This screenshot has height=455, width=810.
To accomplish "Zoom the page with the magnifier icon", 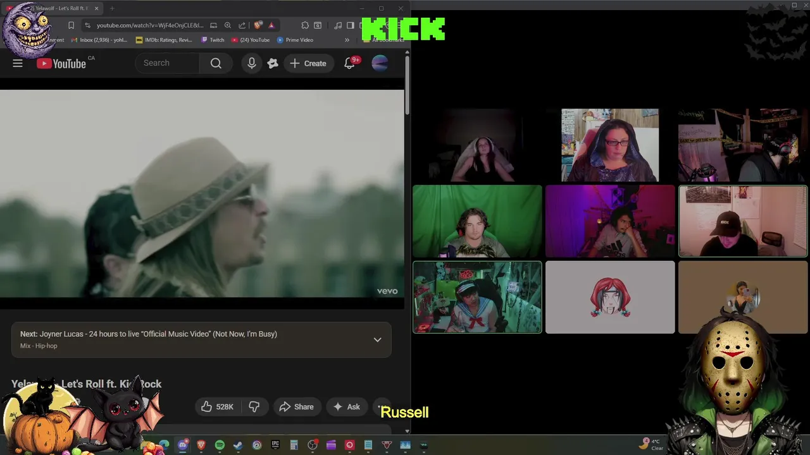I will click(228, 25).
